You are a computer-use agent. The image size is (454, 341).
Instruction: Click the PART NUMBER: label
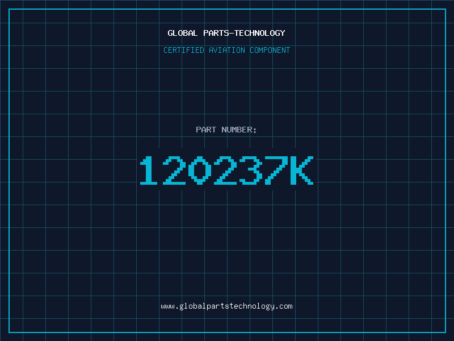tap(226, 130)
